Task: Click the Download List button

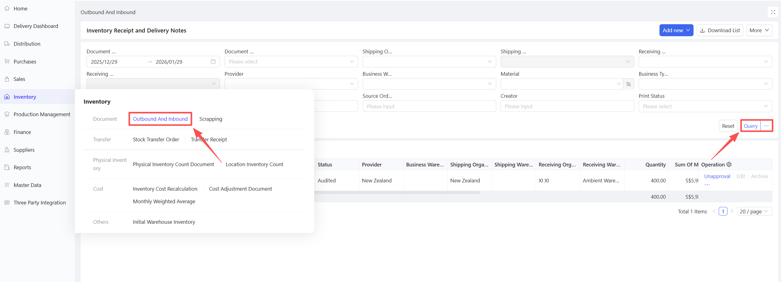Action: (720, 30)
